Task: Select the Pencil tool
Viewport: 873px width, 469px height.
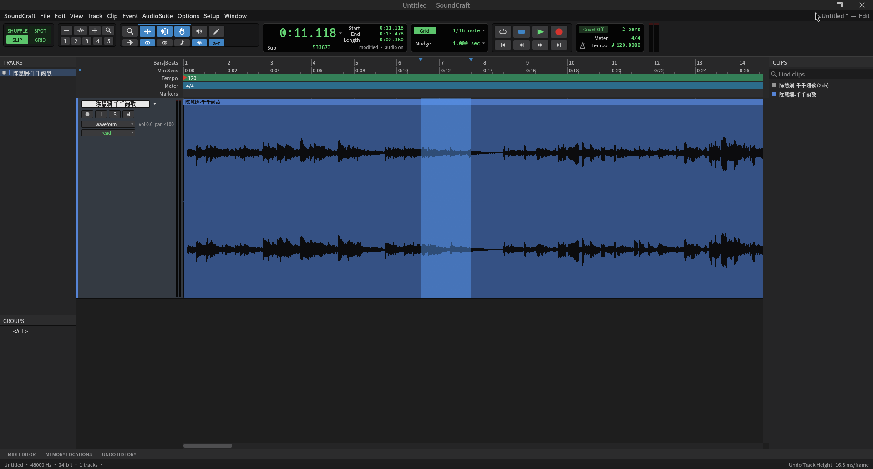Action: (216, 31)
